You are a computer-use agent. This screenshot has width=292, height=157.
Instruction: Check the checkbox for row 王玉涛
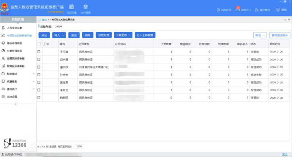tap(39, 52)
